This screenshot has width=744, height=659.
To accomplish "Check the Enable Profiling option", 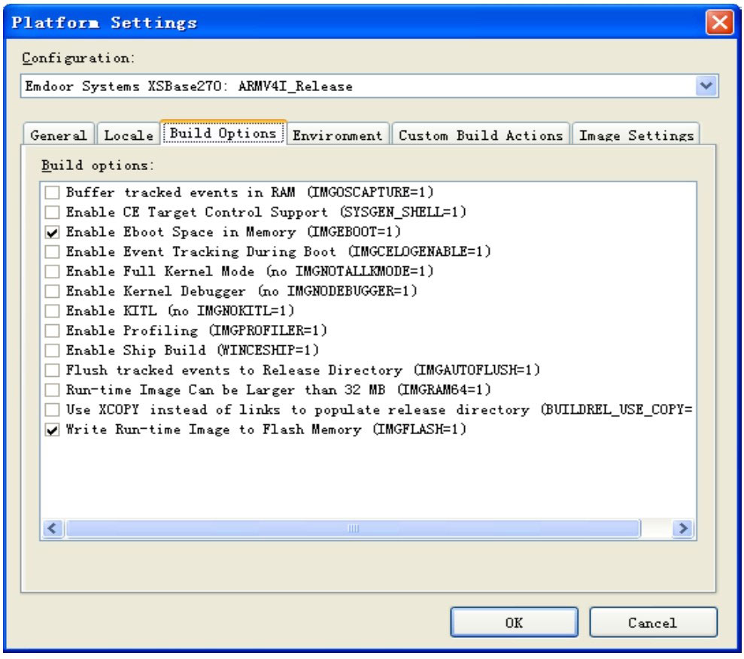I will click(x=52, y=331).
